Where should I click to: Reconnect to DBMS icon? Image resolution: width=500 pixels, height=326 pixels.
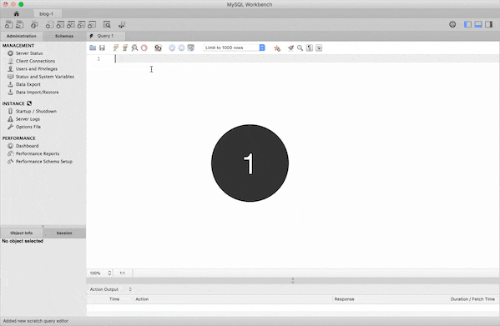tap(122, 24)
